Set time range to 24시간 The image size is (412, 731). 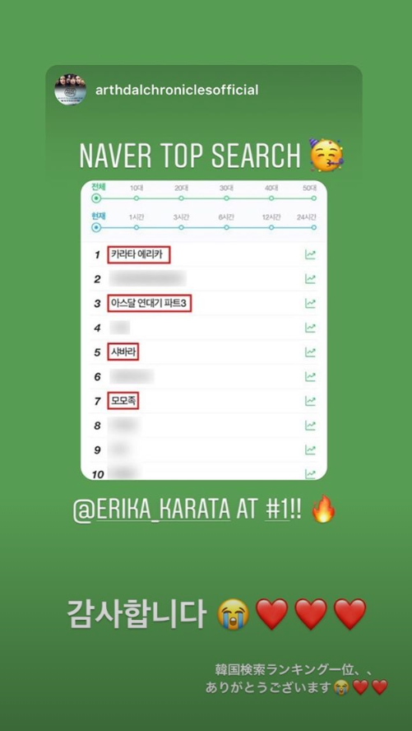[314, 227]
